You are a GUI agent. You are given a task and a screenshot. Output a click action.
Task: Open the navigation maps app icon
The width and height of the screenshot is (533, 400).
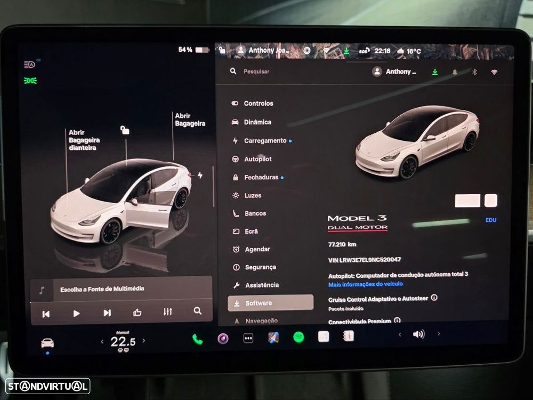click(273, 338)
